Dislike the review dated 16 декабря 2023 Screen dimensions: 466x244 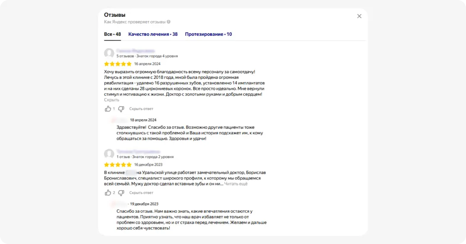coord(121,193)
